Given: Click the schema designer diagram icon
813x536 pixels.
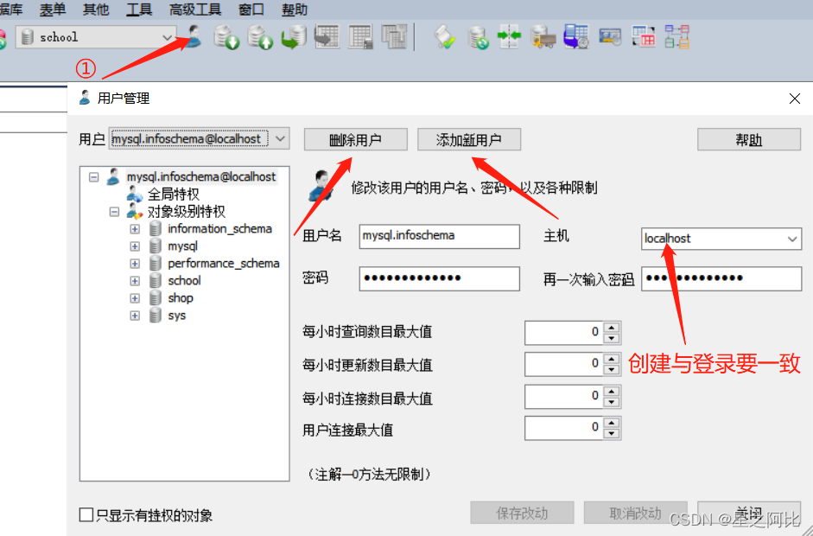Looking at the screenshot, I should [x=677, y=37].
